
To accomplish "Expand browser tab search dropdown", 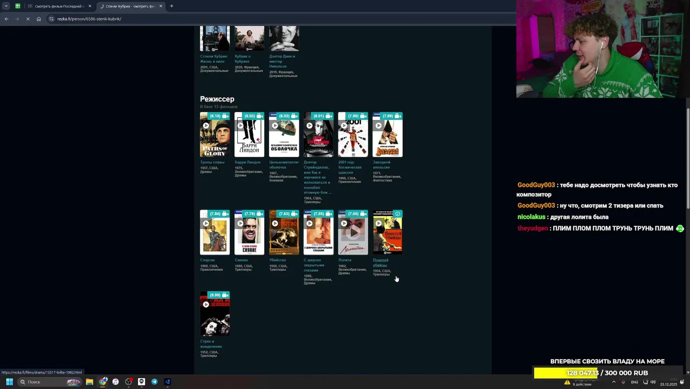I will coord(6,6).
